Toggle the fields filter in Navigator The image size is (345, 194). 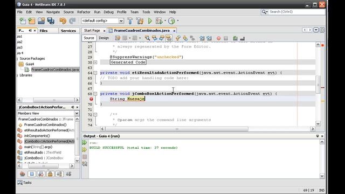point(32,174)
